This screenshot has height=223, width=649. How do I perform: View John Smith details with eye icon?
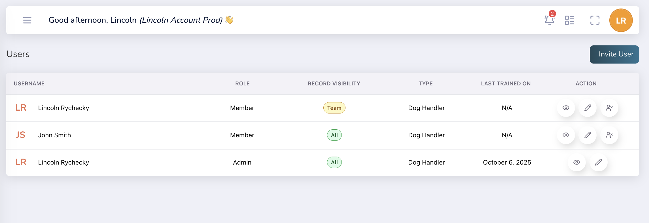tap(566, 135)
